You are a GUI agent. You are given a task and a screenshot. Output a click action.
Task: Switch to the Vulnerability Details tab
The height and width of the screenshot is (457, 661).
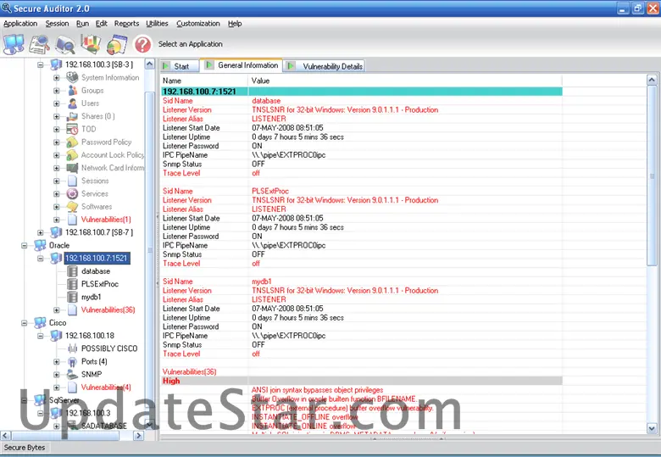click(x=325, y=66)
